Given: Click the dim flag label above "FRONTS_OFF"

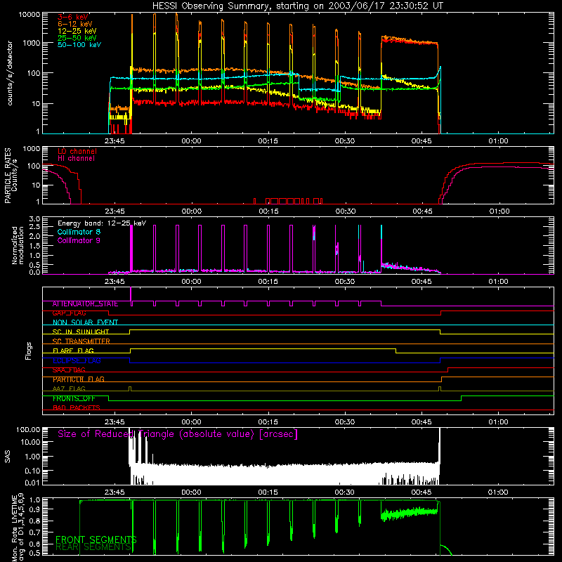Looking at the screenshot, I should point(69,389).
